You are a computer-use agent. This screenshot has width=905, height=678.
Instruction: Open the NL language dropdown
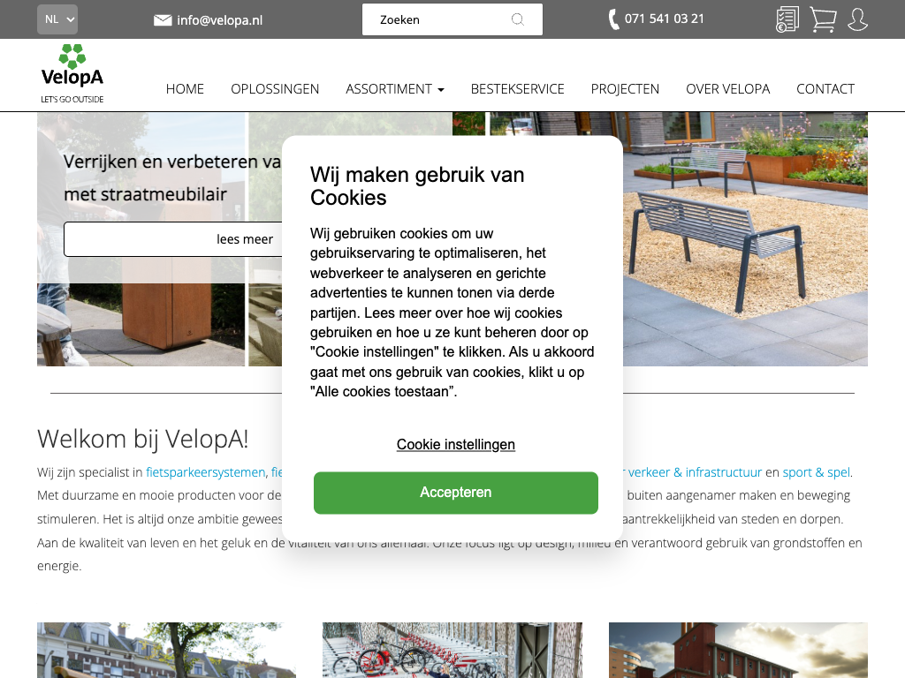point(57,19)
